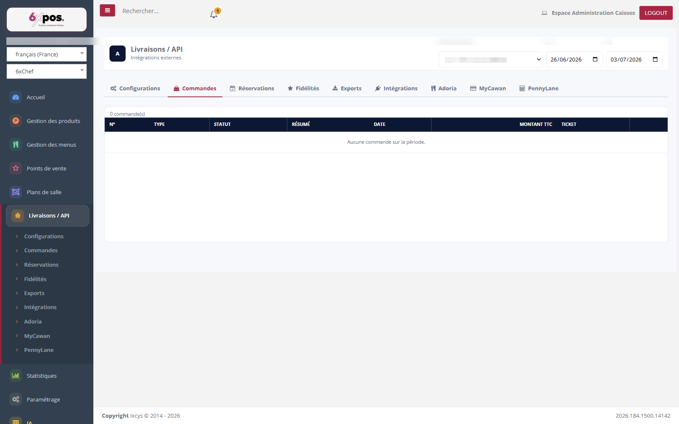The width and height of the screenshot is (679, 424).
Task: Expand the Fidélités sidebar submenu chevron
Action: [17, 279]
